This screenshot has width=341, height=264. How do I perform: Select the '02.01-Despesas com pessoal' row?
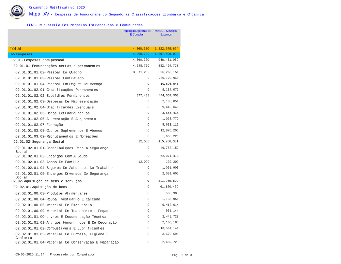(38, 60)
